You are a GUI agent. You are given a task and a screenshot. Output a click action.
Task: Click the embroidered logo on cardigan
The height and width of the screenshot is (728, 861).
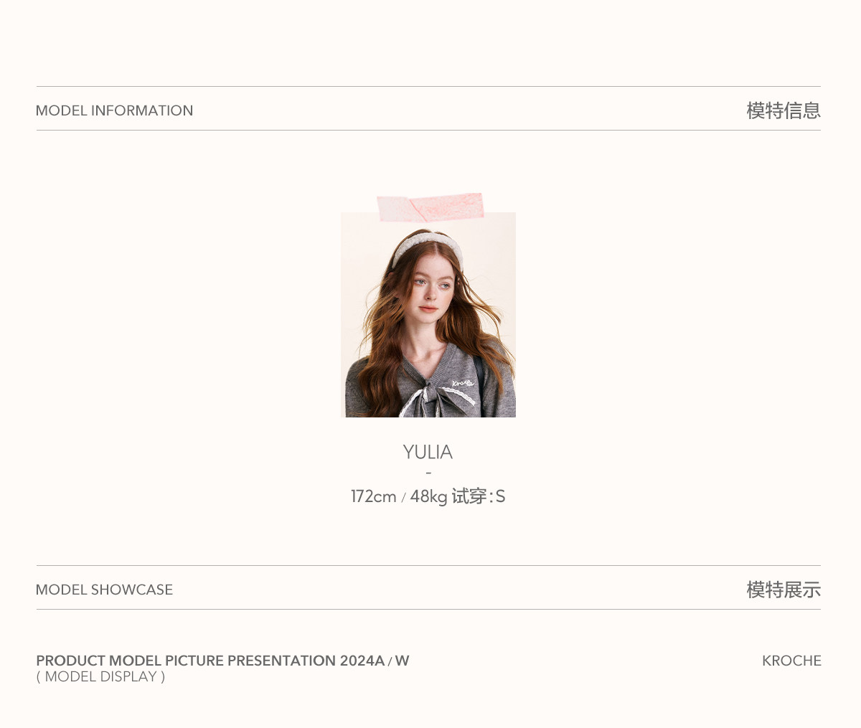tap(463, 382)
